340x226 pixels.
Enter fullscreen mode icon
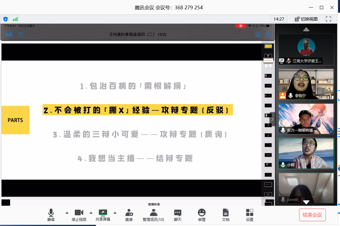coord(328,19)
